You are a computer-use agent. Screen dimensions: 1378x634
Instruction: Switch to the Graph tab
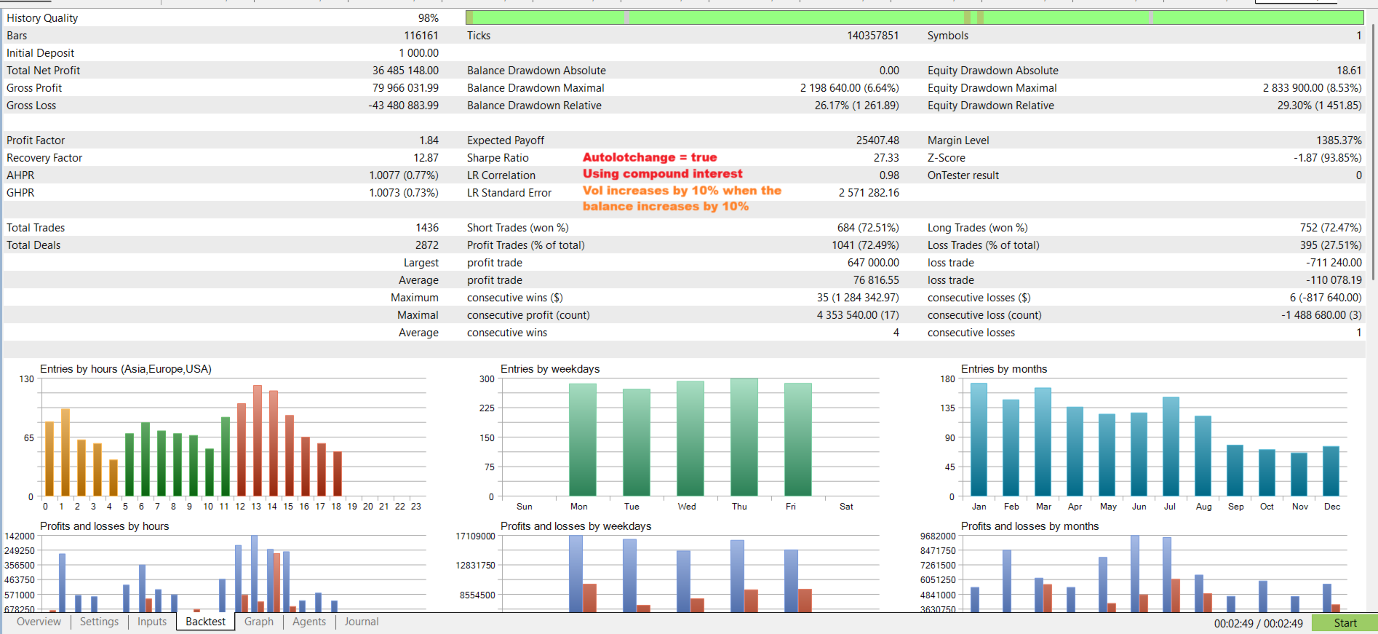(x=259, y=622)
